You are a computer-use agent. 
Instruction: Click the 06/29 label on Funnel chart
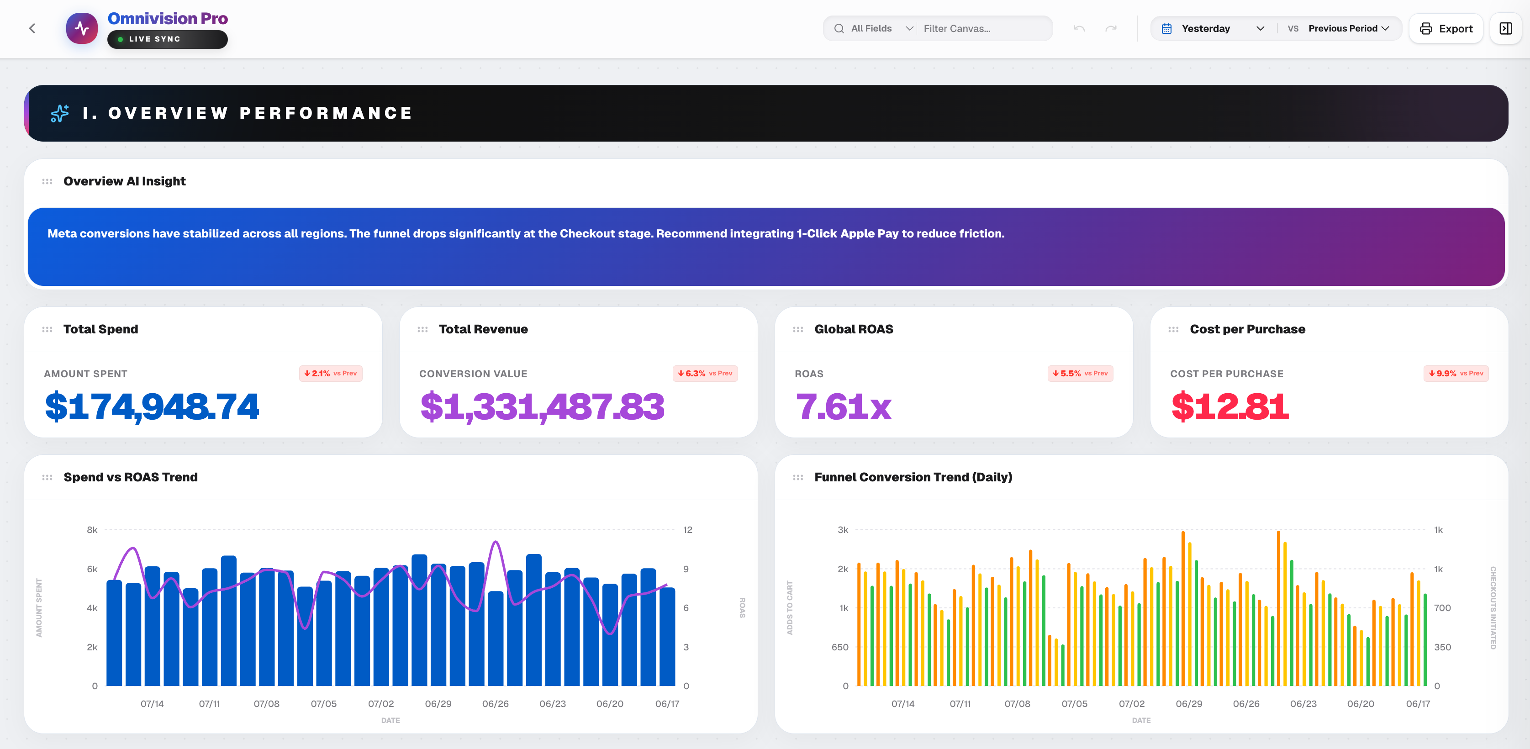[1189, 703]
